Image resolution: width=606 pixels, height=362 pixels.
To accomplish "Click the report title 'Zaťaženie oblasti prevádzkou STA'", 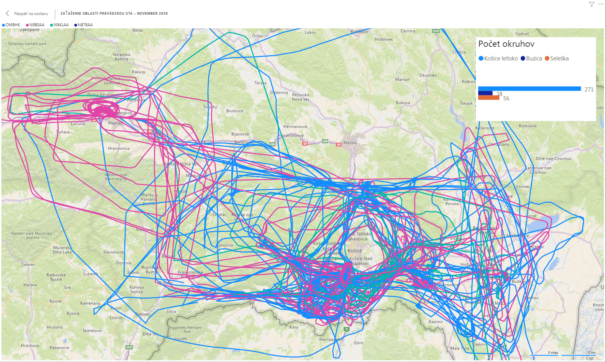I will (x=114, y=14).
